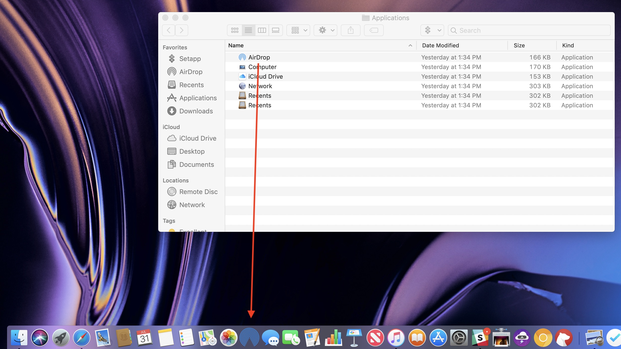Select iCloud Drive in sidebar
The image size is (621, 349).
(x=198, y=138)
